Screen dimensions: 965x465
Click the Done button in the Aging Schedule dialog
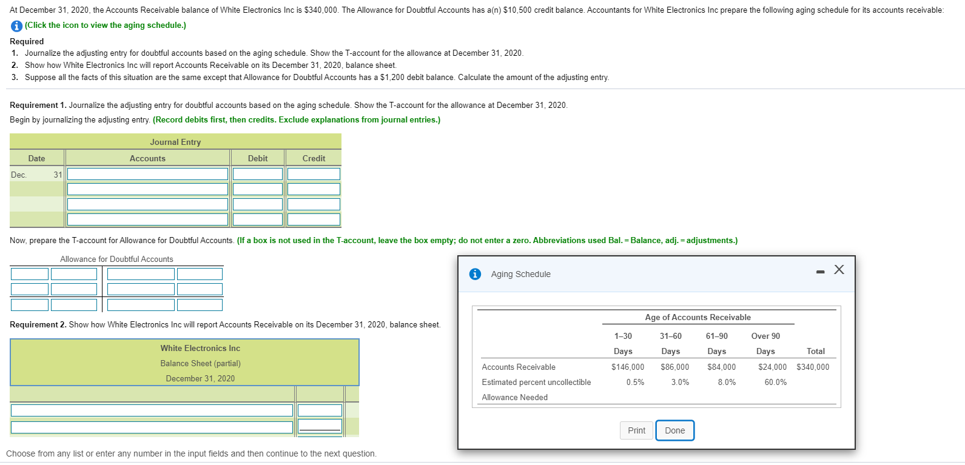675,430
